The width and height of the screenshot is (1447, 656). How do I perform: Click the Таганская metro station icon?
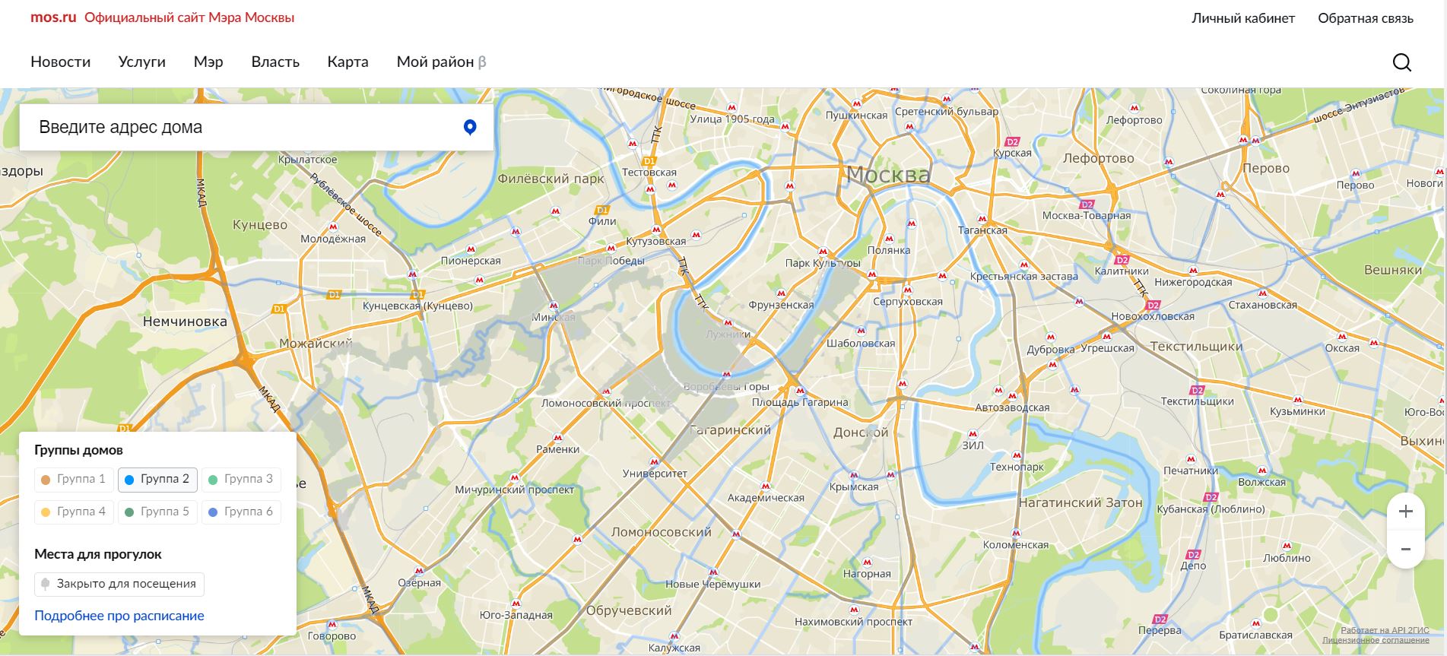point(982,219)
